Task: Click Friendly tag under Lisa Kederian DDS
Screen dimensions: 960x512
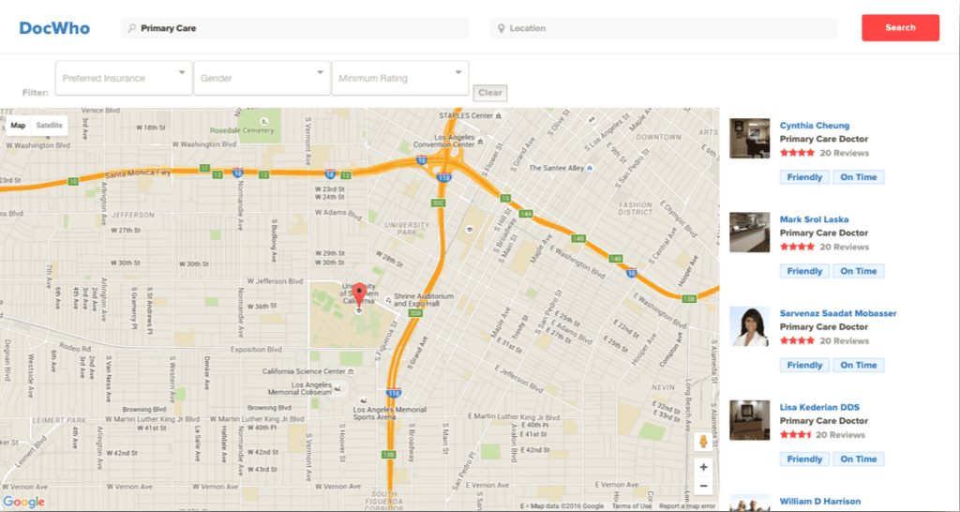Action: pos(804,459)
